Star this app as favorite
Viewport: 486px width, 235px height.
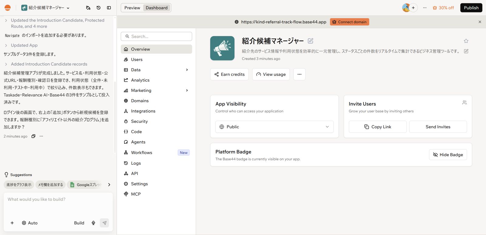[466, 41]
